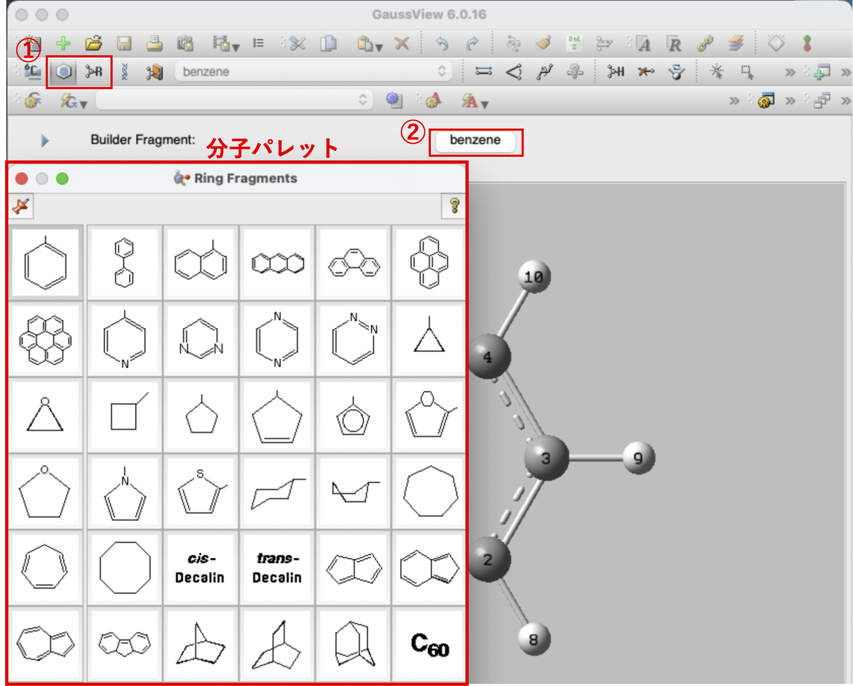Select the Element Fragment tool

point(33,72)
